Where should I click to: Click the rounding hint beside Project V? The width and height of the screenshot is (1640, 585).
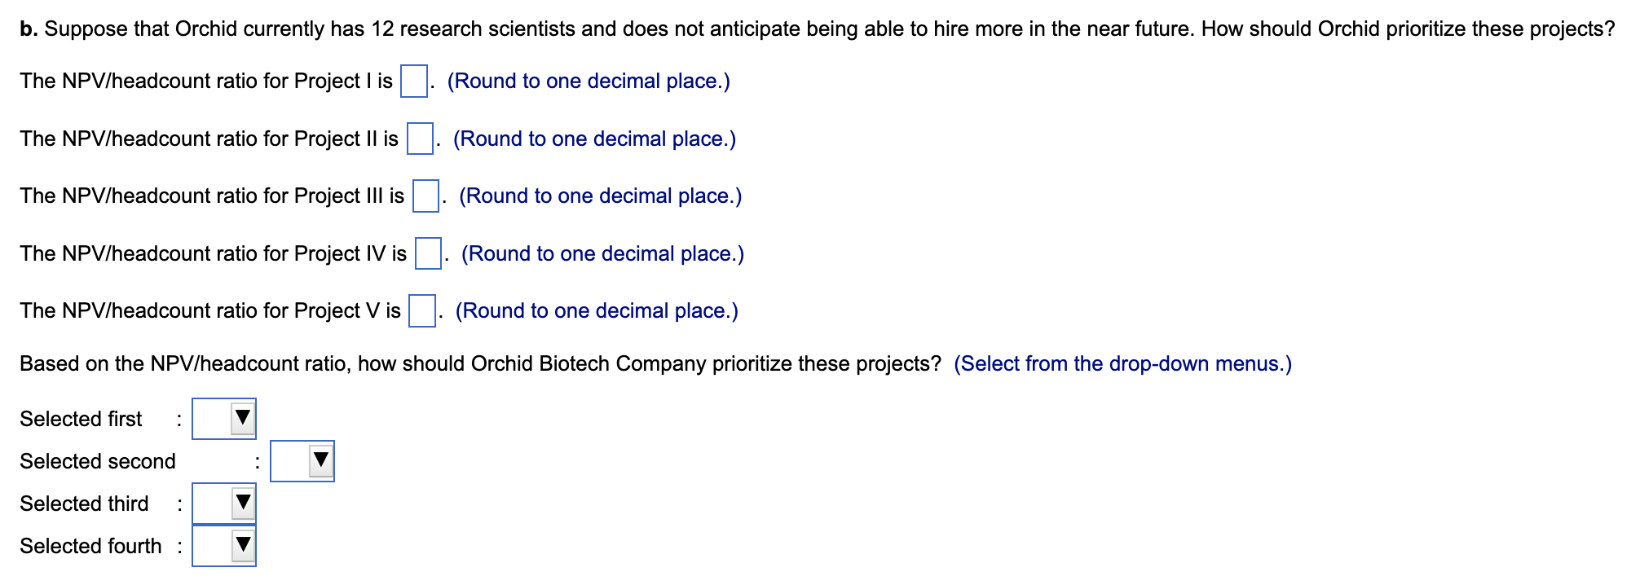597,311
